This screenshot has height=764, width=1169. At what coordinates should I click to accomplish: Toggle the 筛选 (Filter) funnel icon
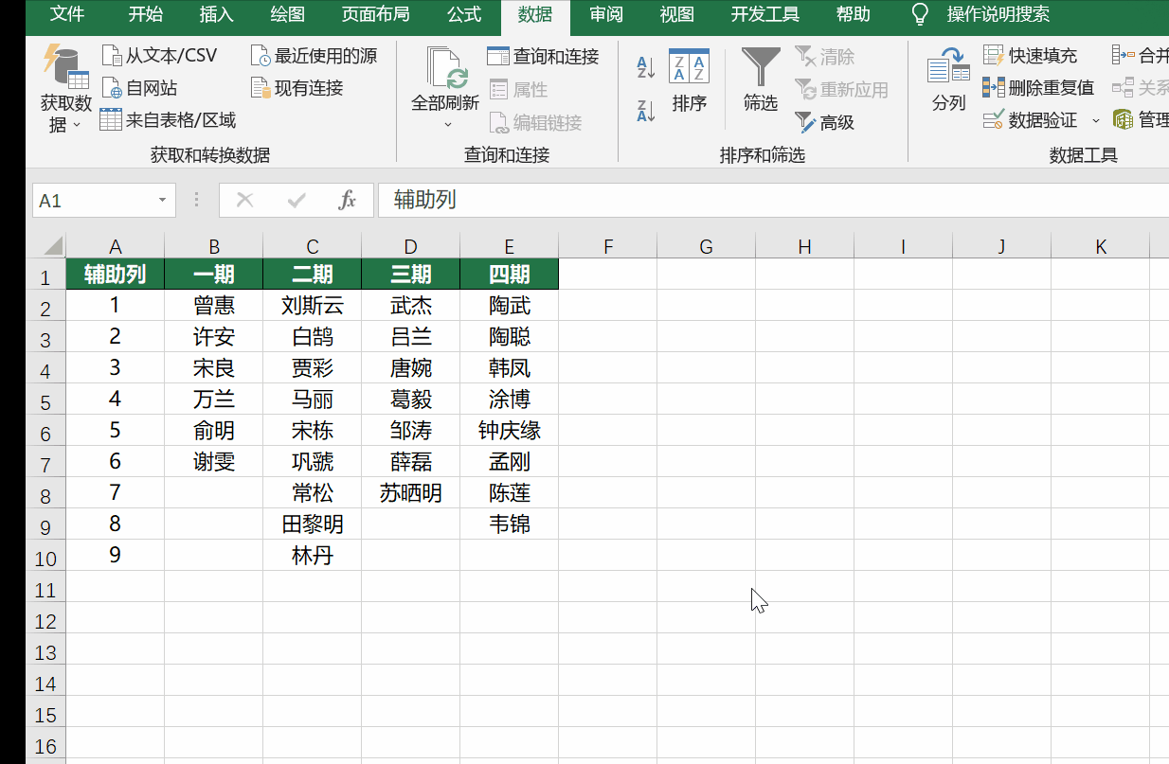[x=760, y=69]
